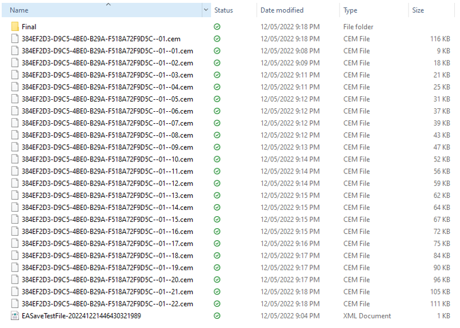
Task: Click the Status column header
Action: tap(223, 10)
